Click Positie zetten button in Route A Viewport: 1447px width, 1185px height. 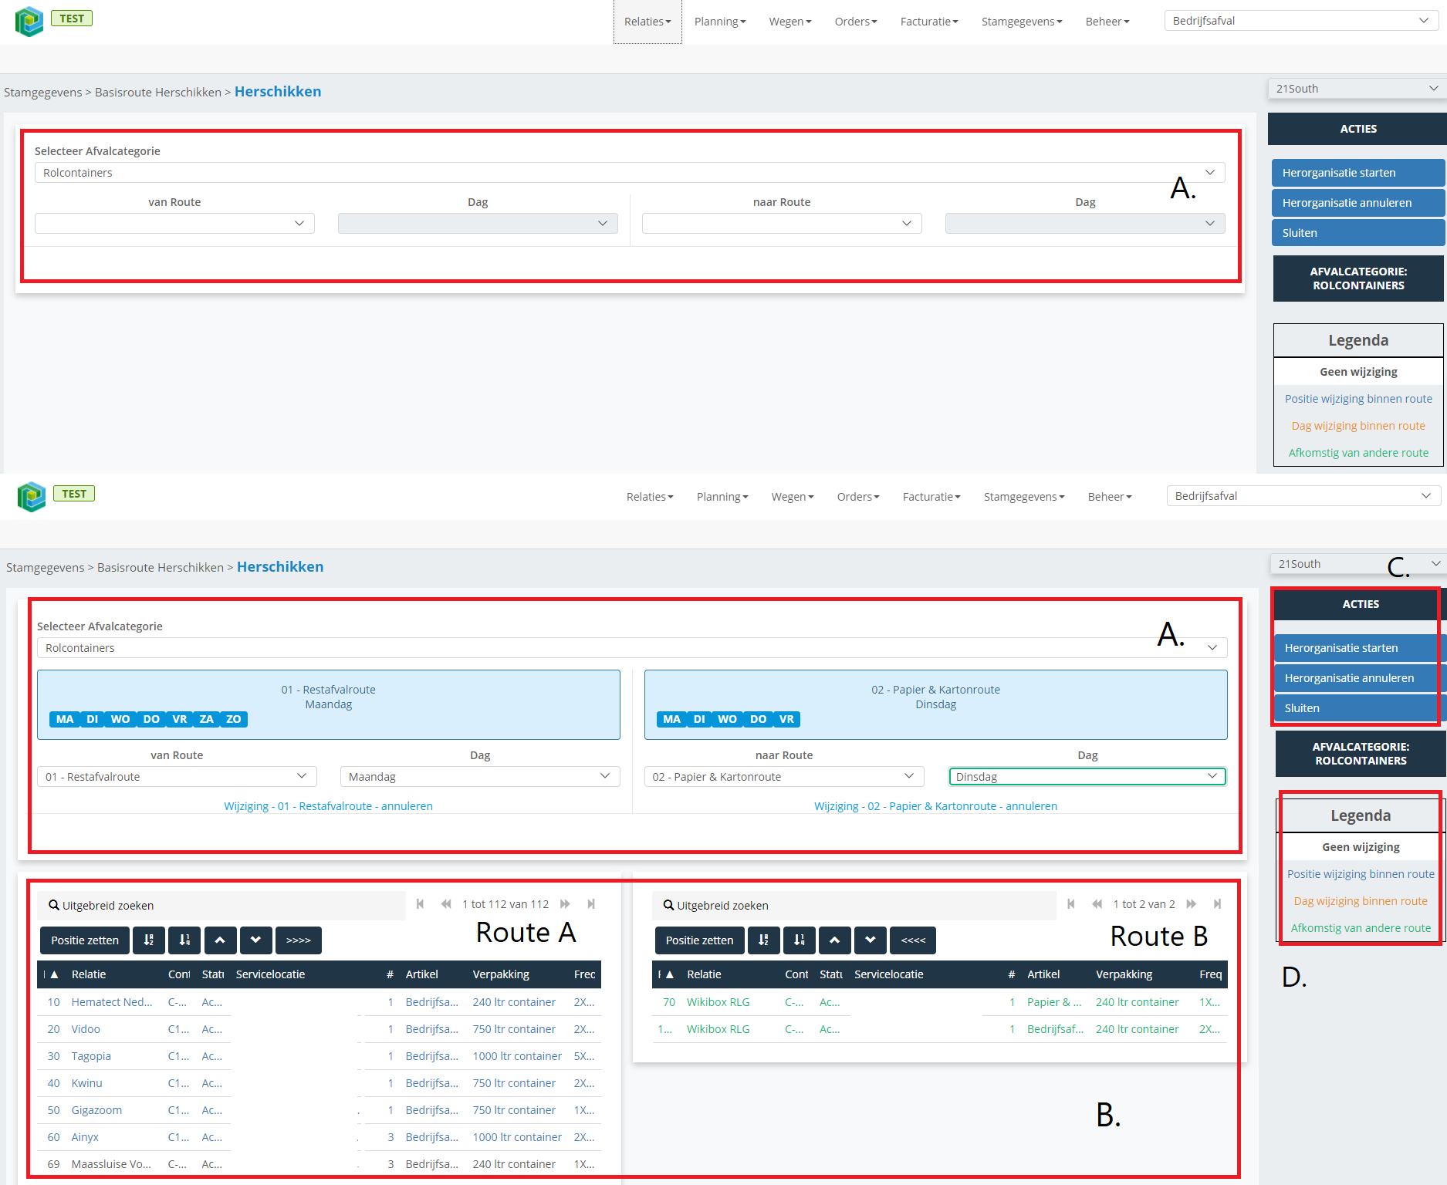[85, 940]
